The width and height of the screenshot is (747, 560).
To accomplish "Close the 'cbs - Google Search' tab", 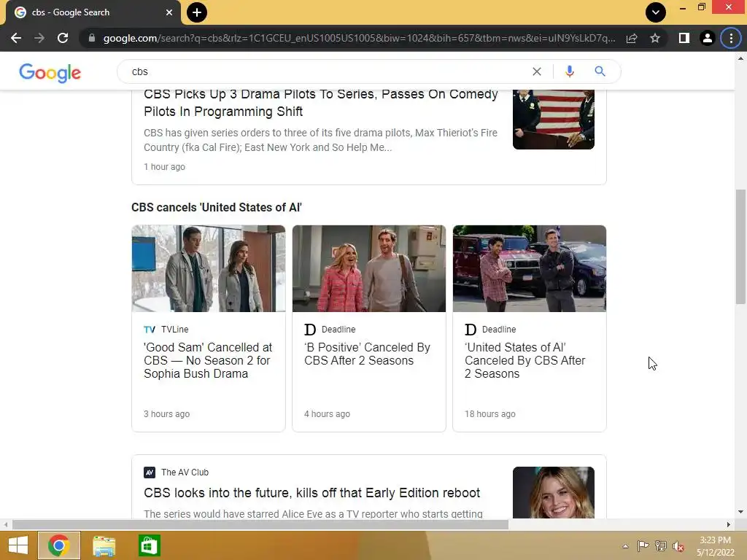I will tap(169, 12).
